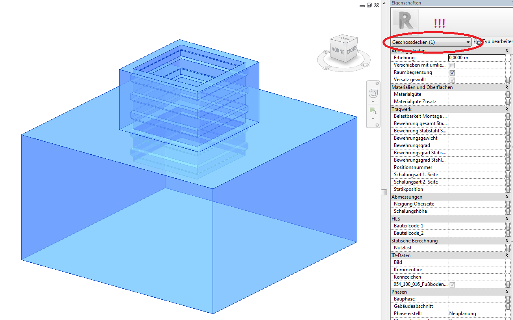Open the Geschossdecken type selector dropdown
The height and width of the screenshot is (320, 513).
468,42
